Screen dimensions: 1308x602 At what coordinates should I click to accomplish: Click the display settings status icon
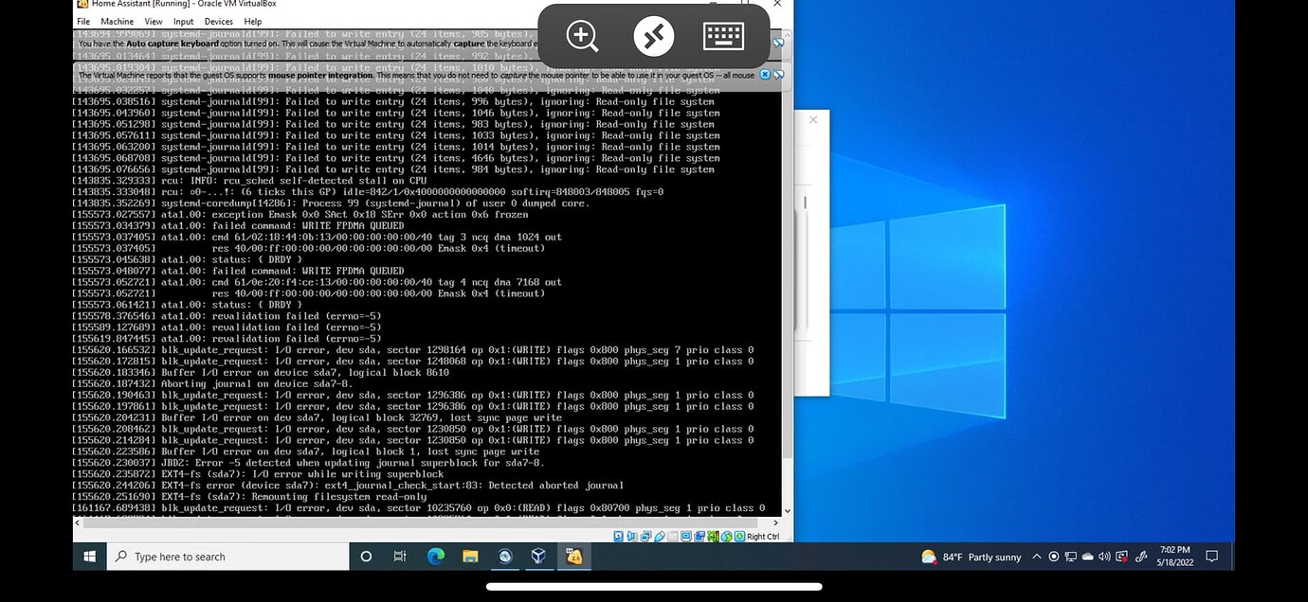[687, 536]
